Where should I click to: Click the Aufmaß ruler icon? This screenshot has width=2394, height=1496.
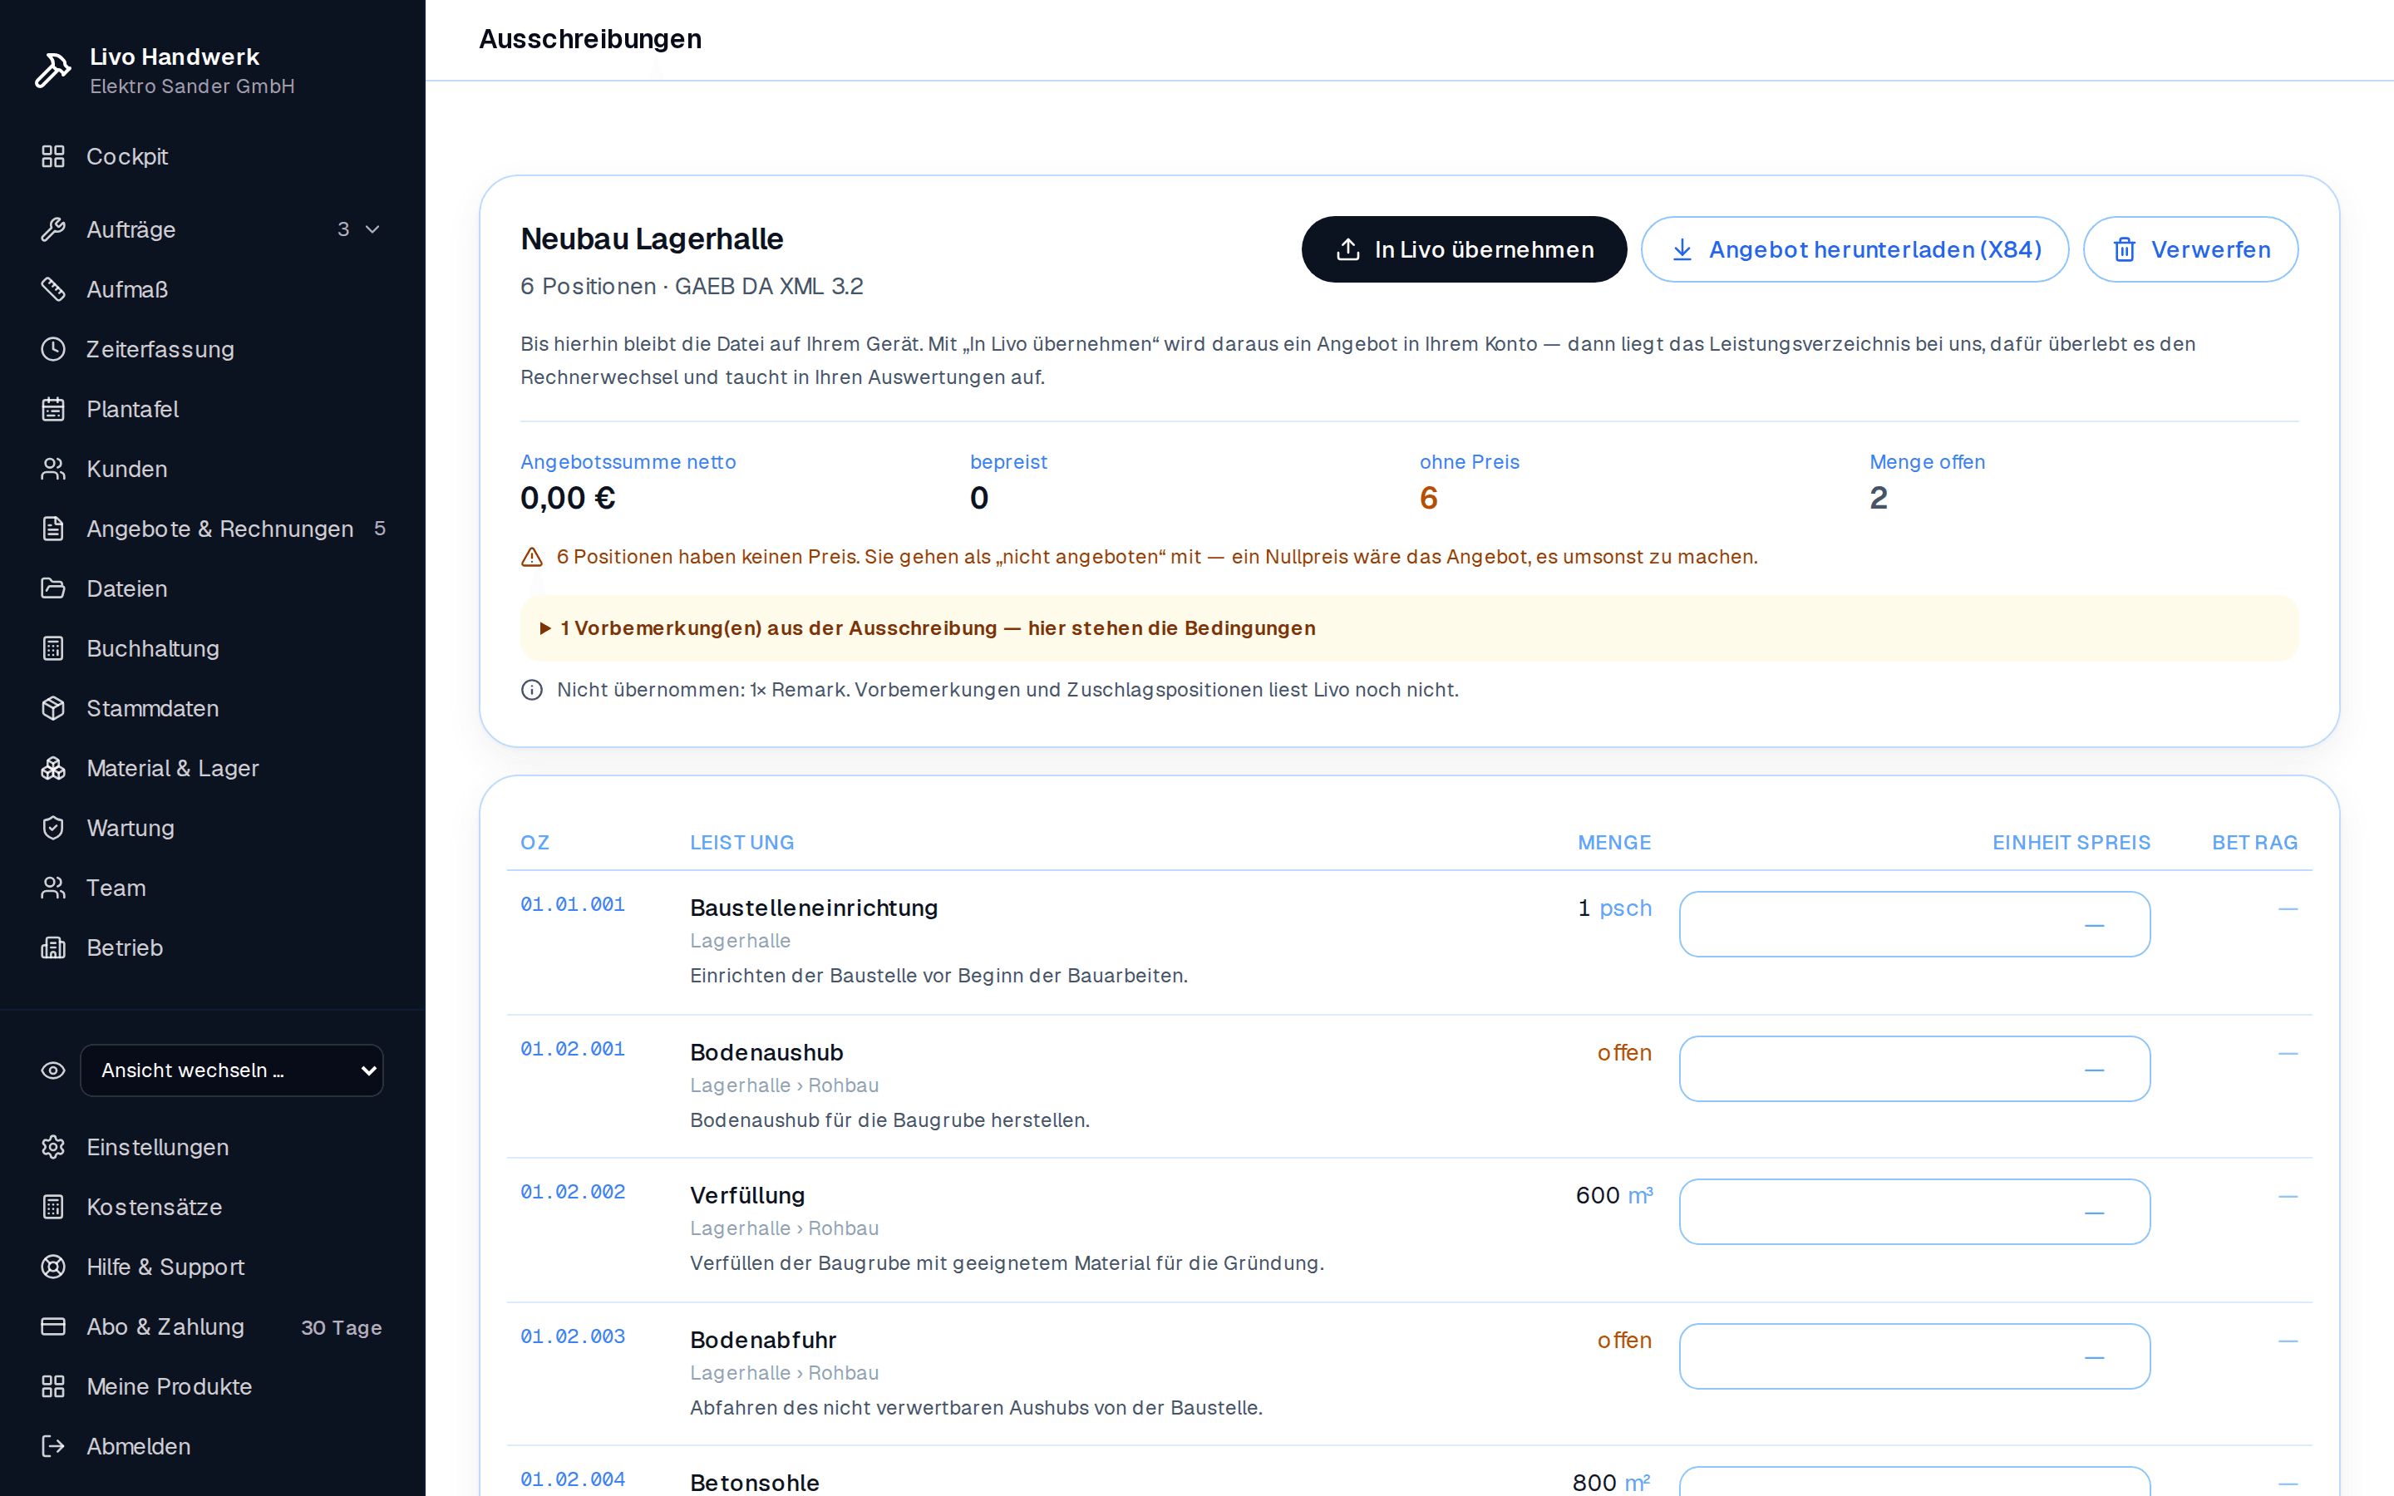tap(53, 289)
